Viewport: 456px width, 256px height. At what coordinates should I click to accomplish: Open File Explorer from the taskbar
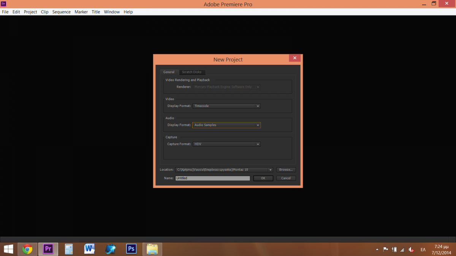point(152,249)
